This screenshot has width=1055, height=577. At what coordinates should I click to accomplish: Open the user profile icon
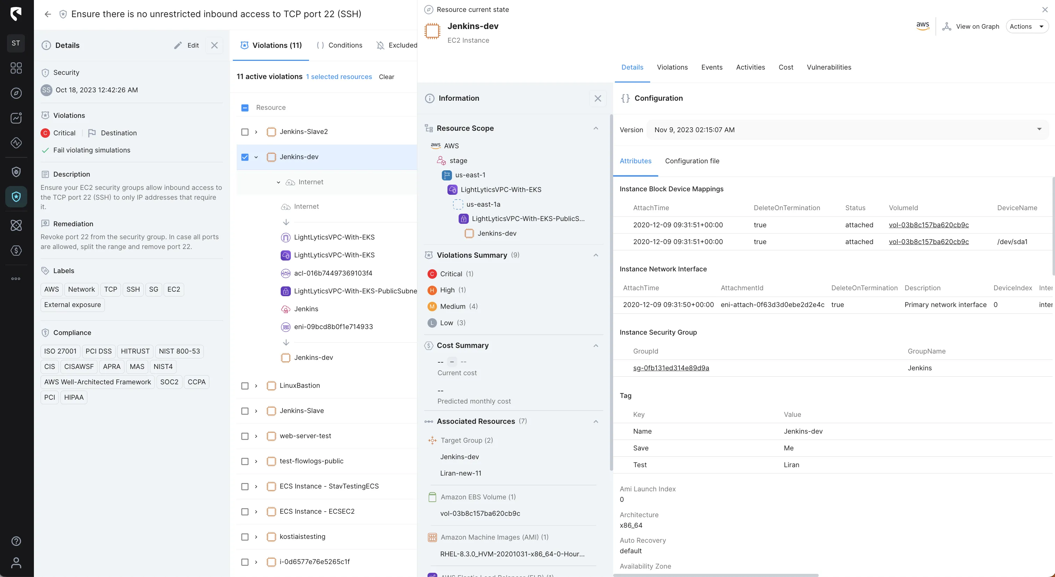[16, 563]
